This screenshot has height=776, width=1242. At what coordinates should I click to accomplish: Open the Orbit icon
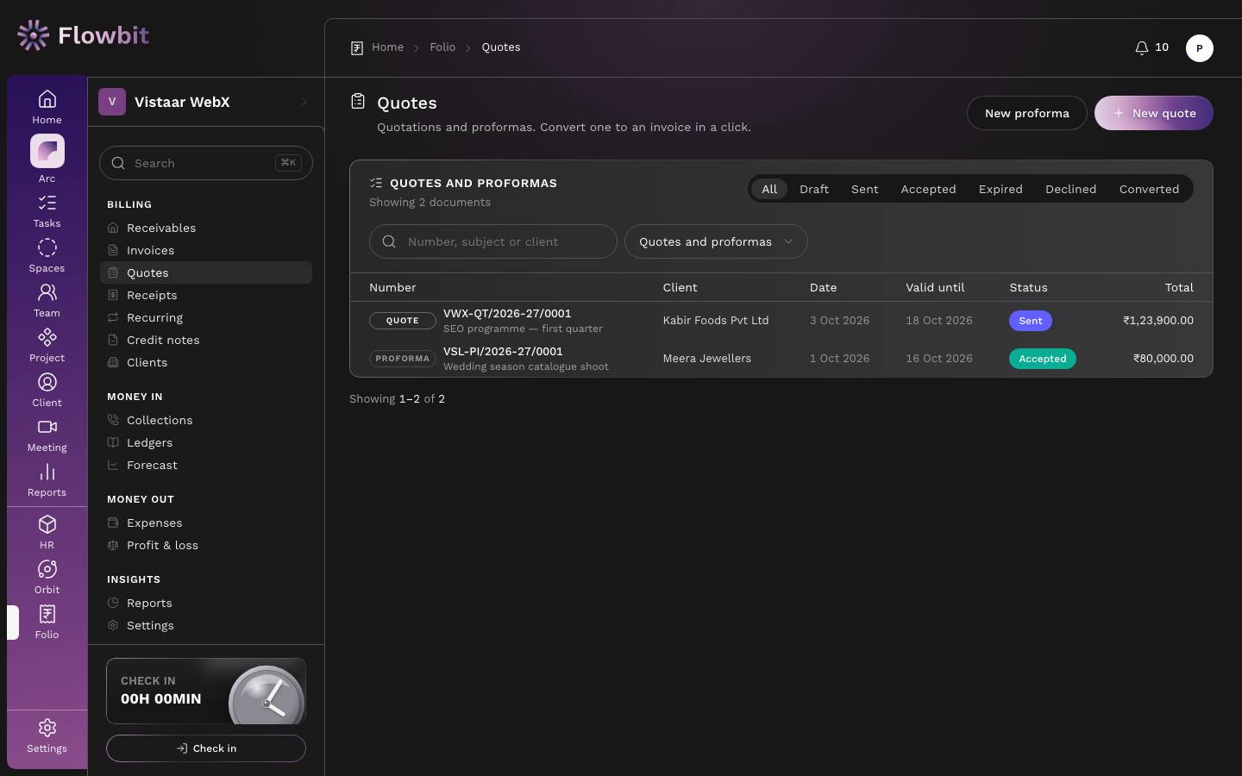point(47,577)
